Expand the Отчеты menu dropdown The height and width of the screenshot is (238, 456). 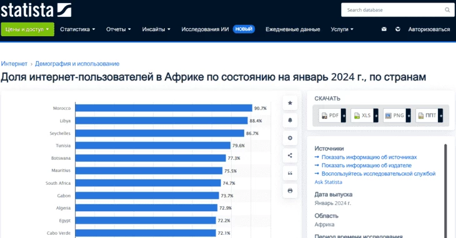click(118, 29)
